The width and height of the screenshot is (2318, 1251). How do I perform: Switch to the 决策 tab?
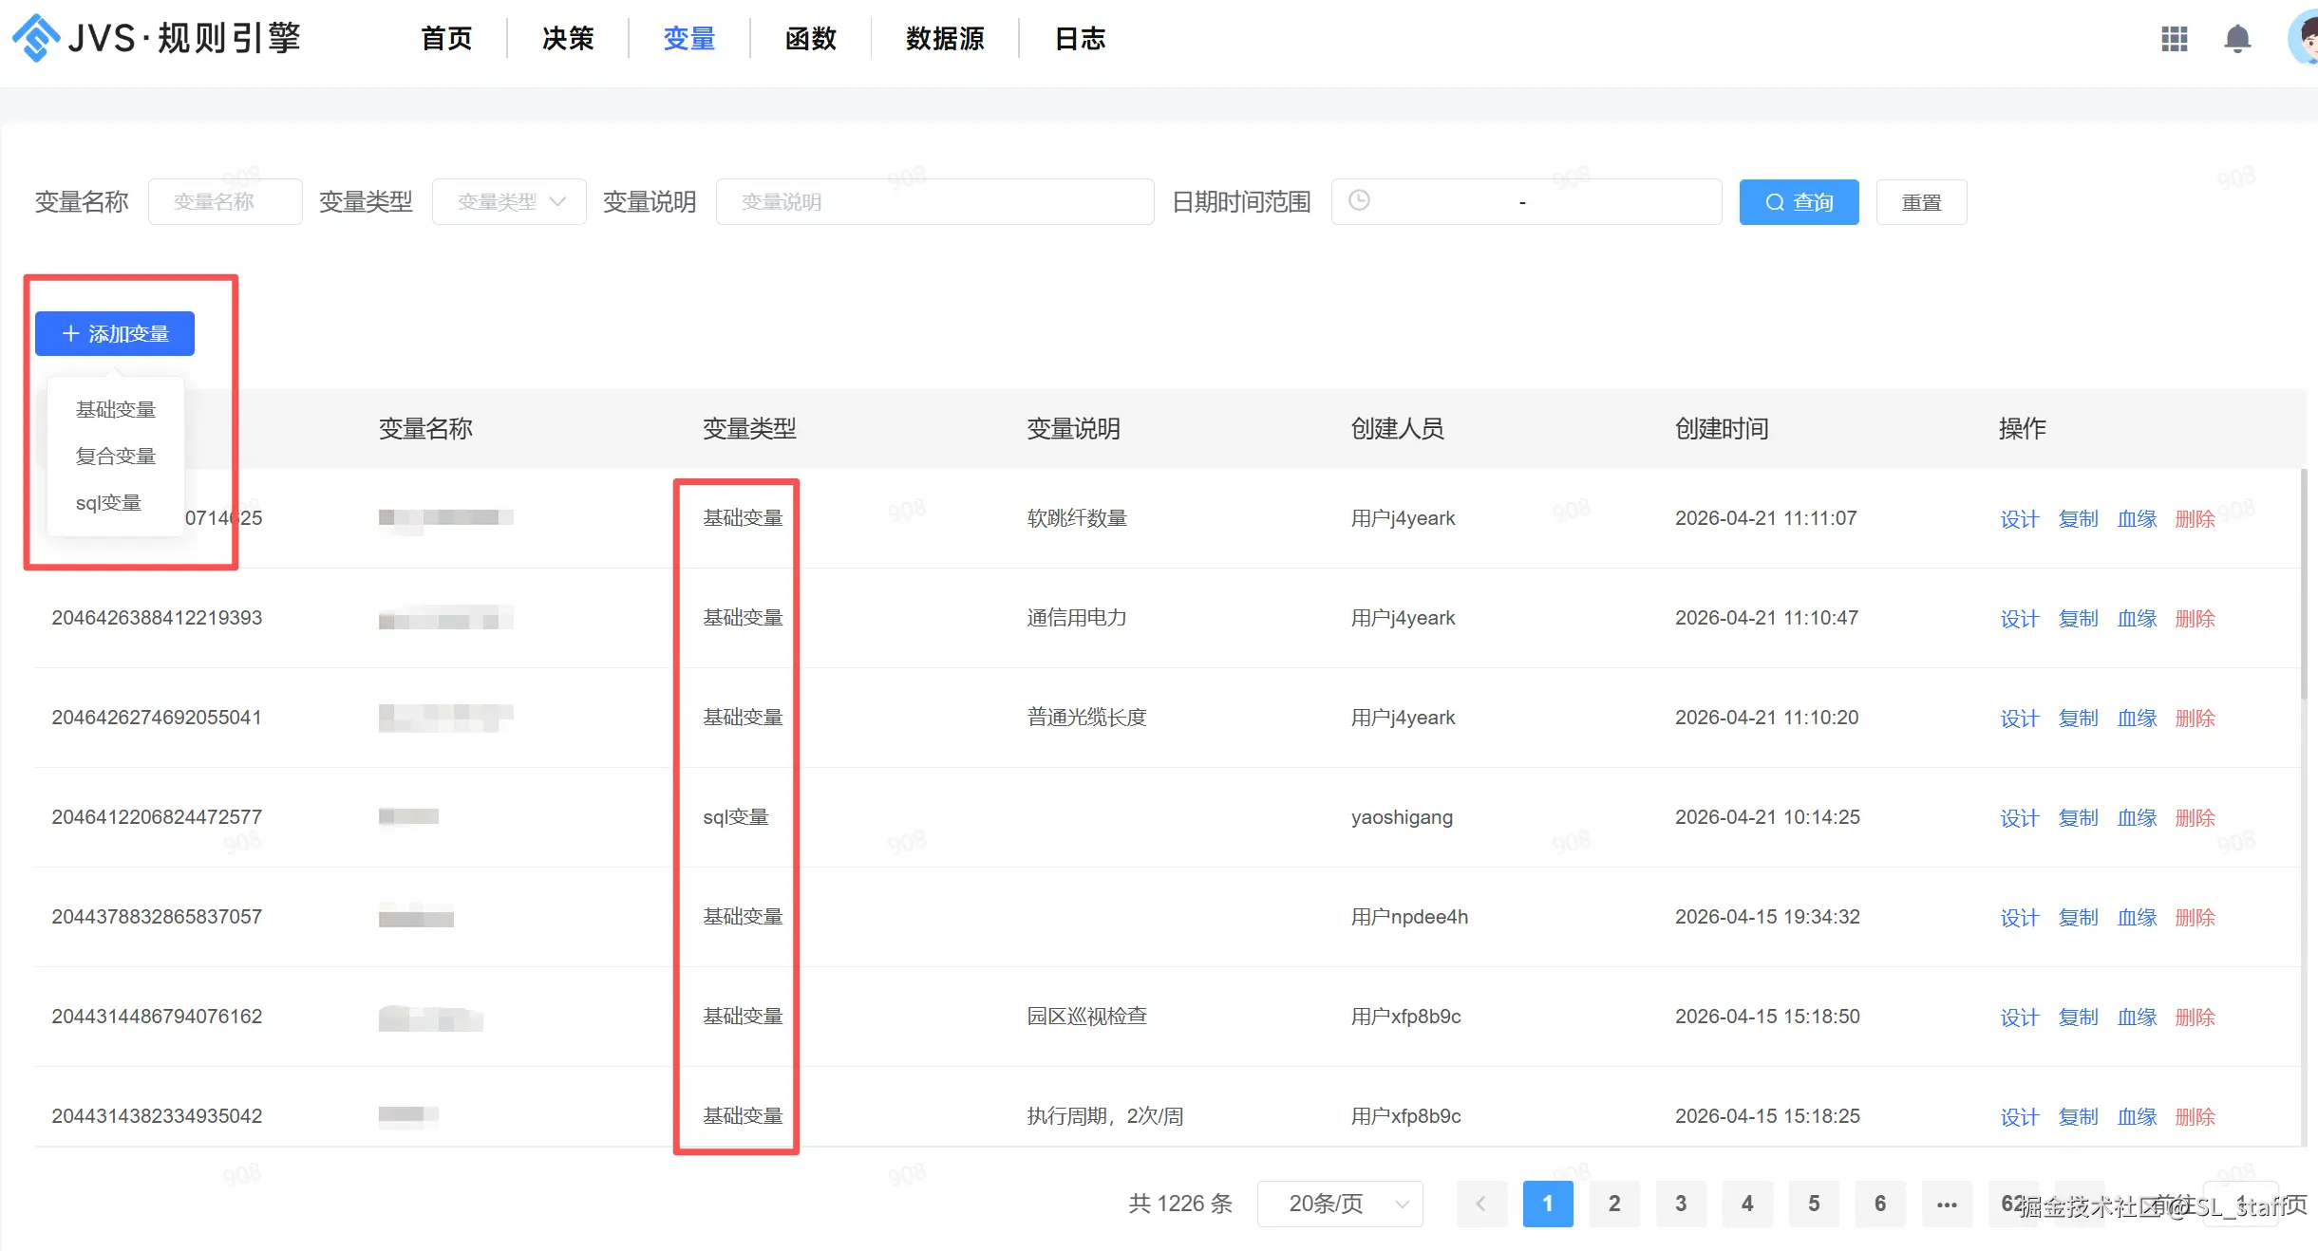568,39
